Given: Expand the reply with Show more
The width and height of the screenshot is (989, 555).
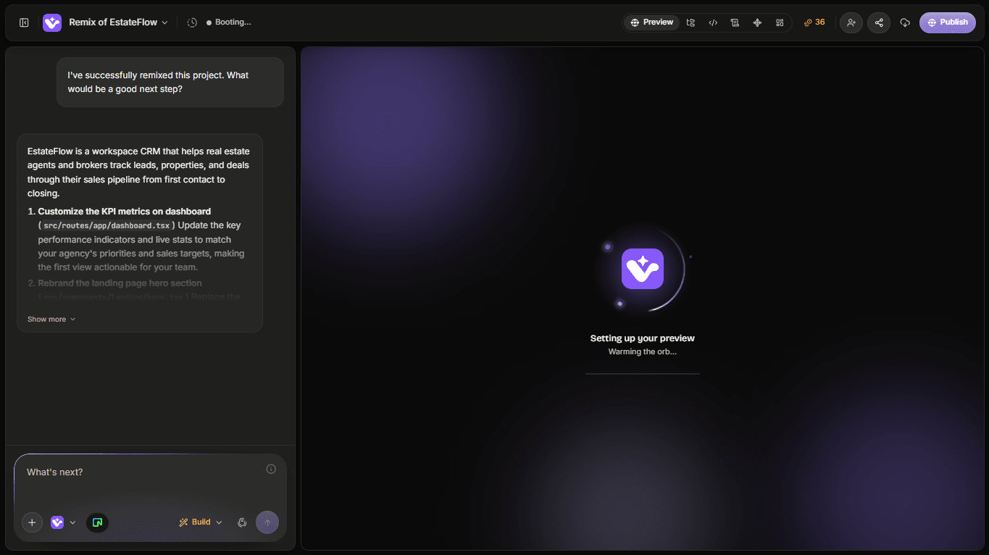Looking at the screenshot, I should [x=51, y=319].
